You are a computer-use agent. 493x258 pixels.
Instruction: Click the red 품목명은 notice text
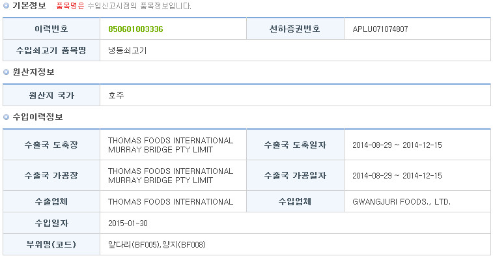(70, 6)
